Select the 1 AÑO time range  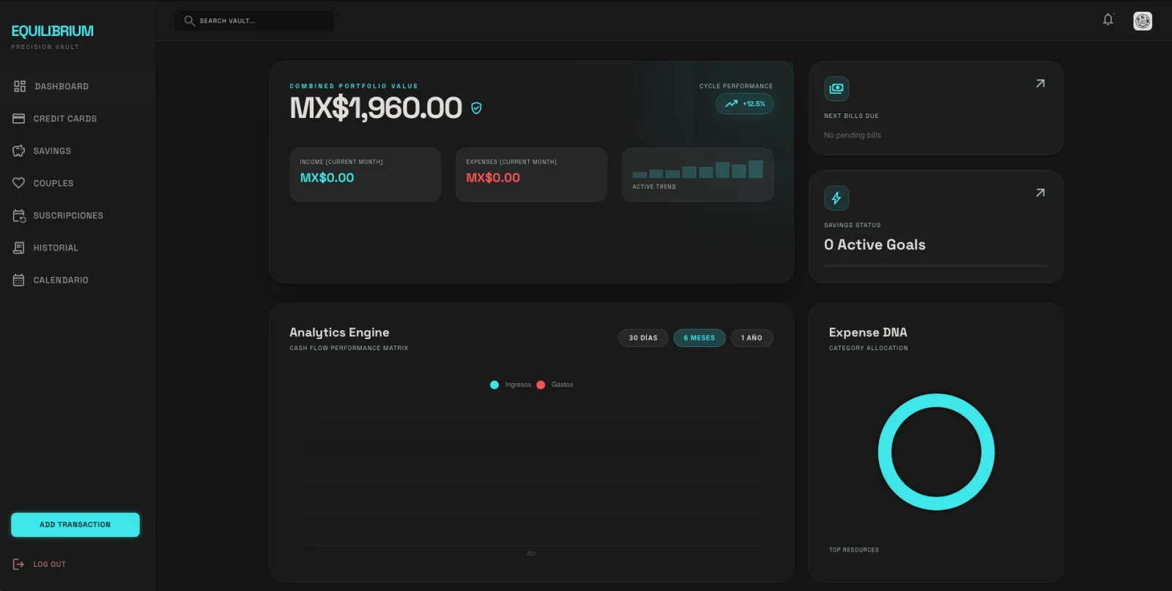point(752,338)
